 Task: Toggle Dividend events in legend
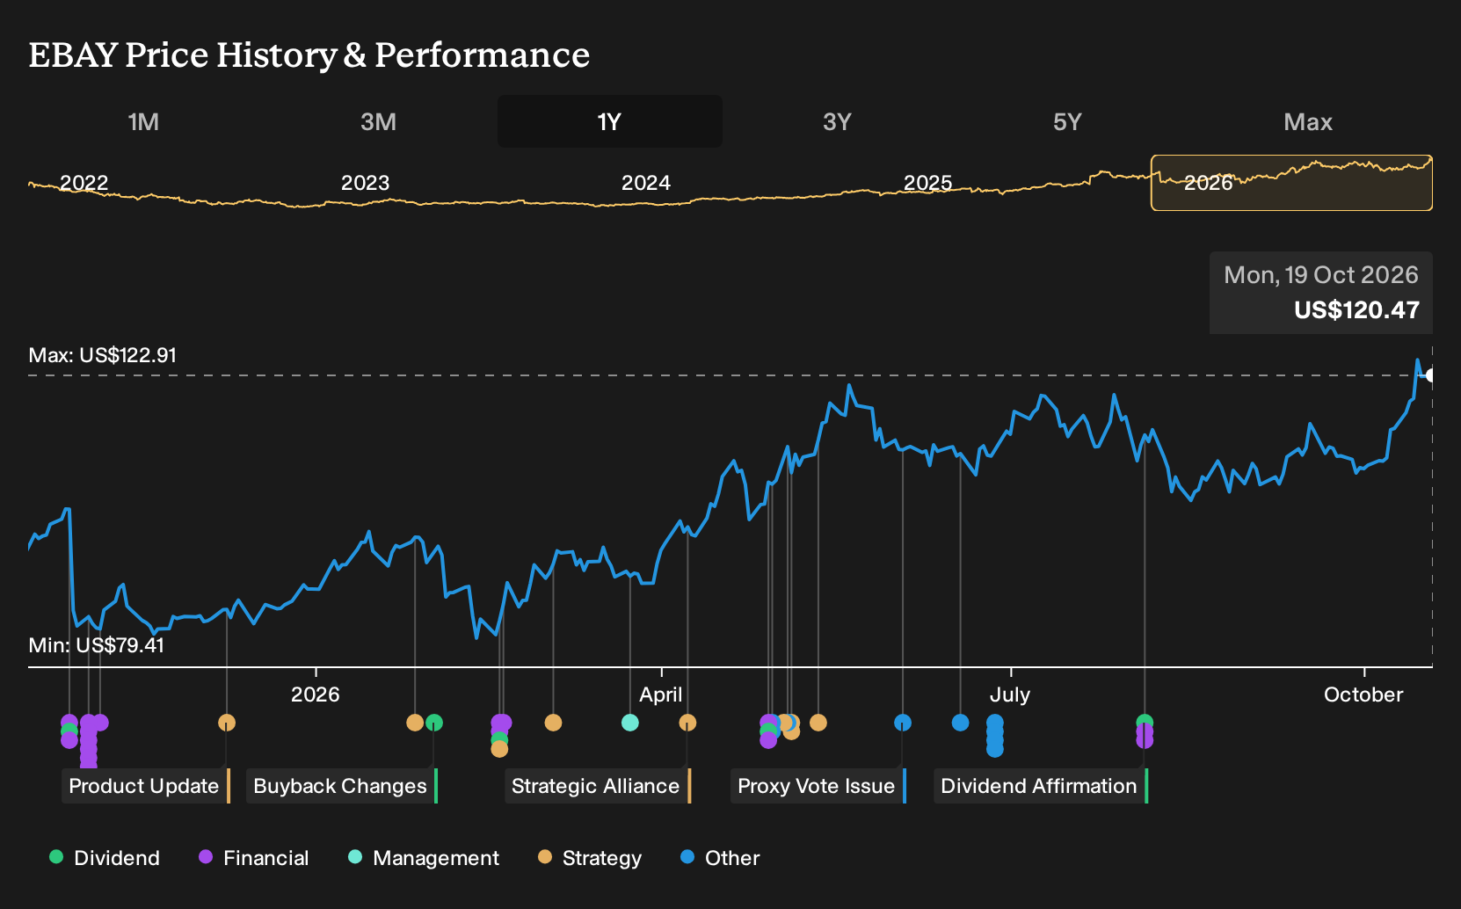(105, 858)
